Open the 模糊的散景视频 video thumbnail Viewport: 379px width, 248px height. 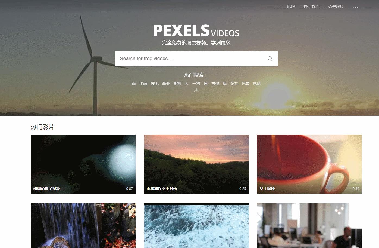(83, 164)
